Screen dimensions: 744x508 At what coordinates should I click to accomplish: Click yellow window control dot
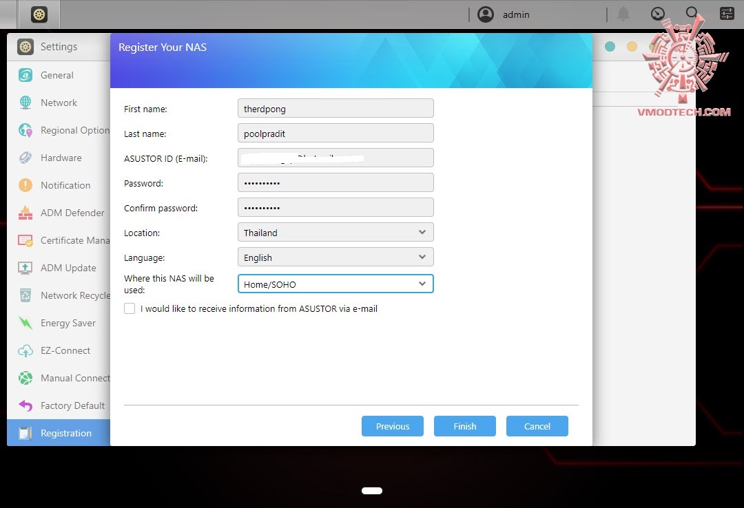[632, 46]
